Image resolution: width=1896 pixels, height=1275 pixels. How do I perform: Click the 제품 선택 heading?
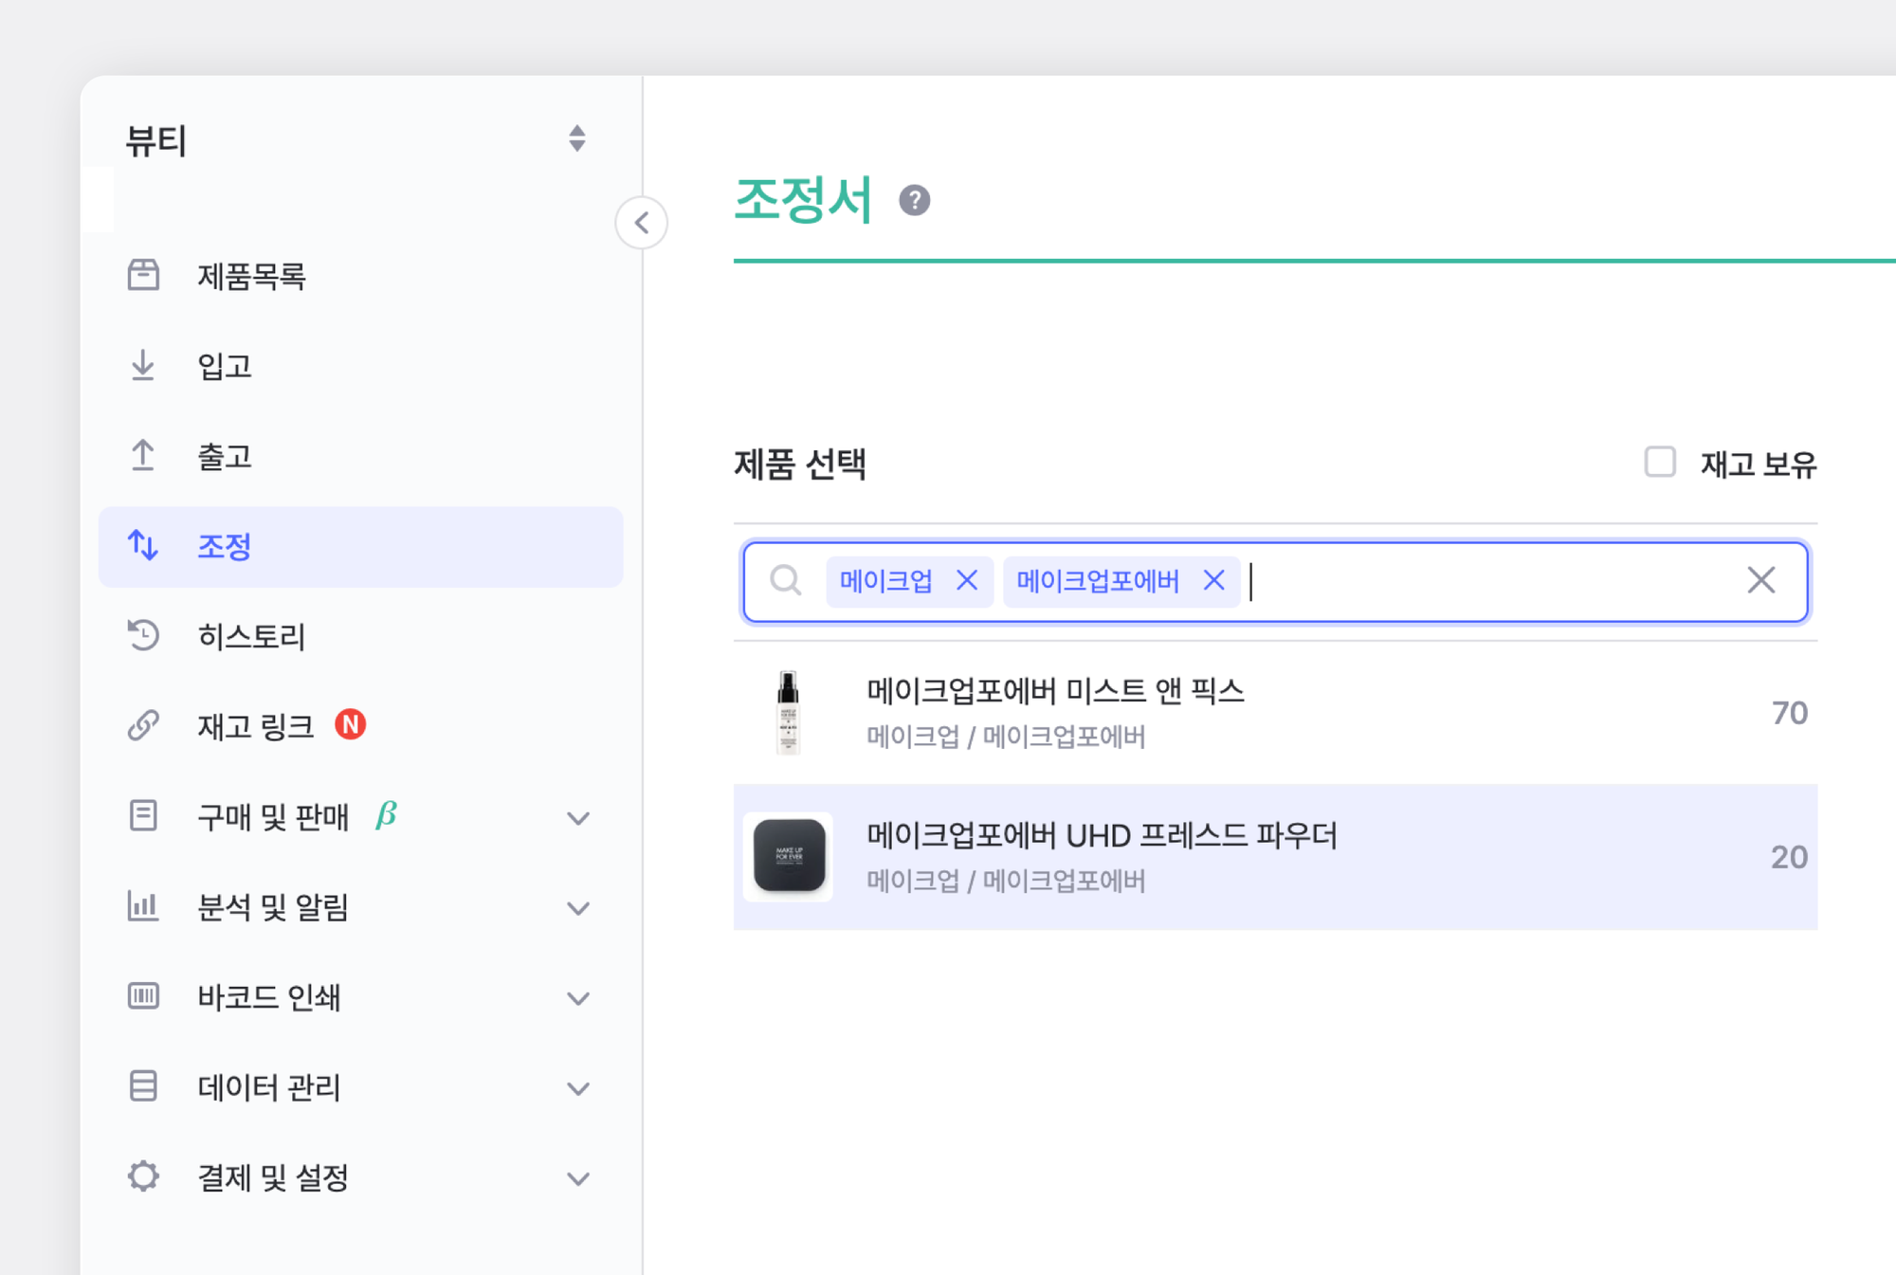tap(800, 464)
